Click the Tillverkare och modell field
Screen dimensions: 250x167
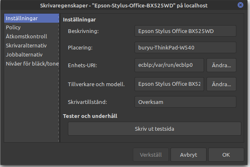click(169, 84)
